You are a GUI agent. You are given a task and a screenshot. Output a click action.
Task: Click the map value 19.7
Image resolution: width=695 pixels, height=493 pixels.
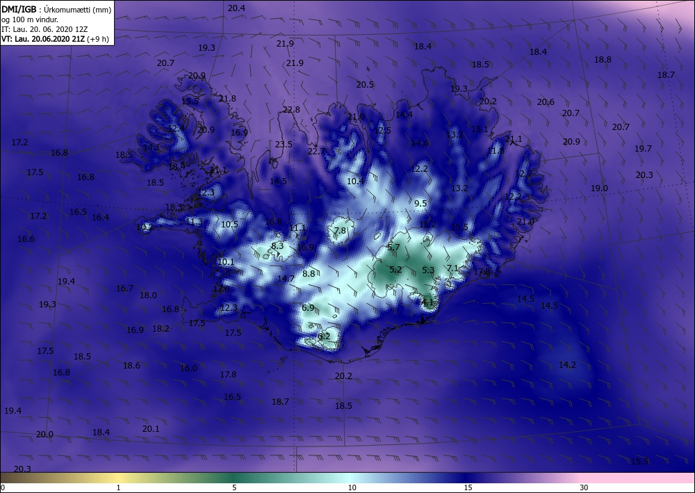pos(643,149)
